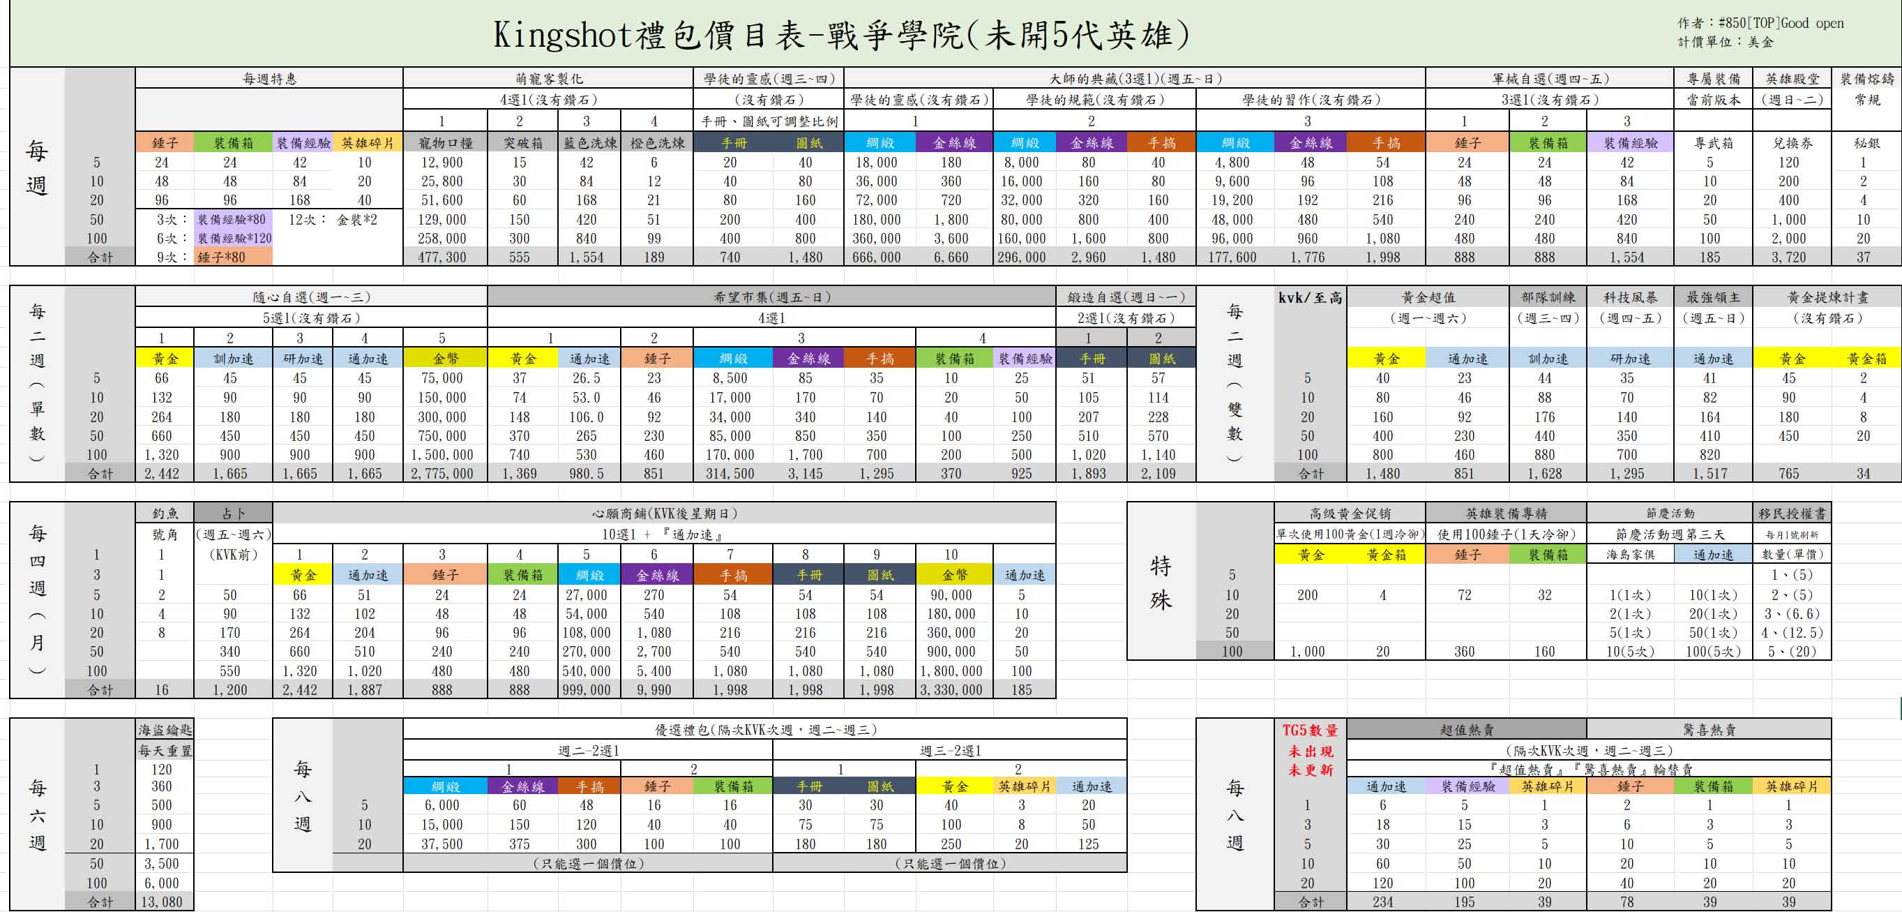This screenshot has width=1902, height=912.
Task: Click the '海島家俱' label cell
Action: pyautogui.click(x=1630, y=555)
